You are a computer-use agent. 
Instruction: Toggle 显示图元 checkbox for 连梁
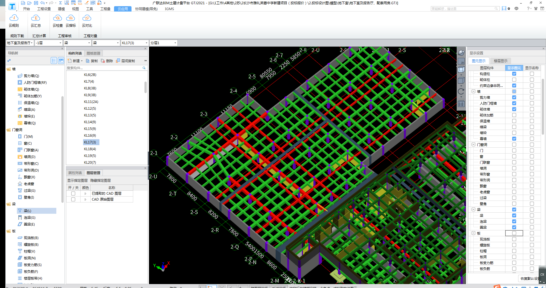[514, 221]
